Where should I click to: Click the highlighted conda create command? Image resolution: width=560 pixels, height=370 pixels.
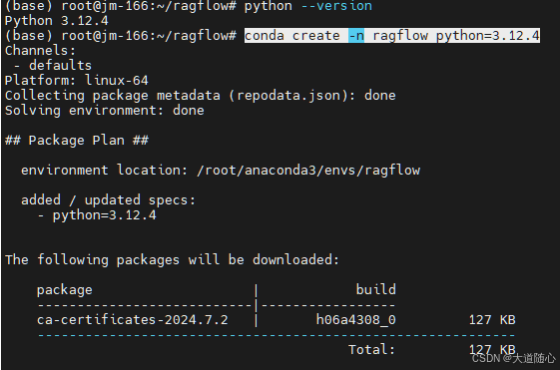click(x=391, y=35)
